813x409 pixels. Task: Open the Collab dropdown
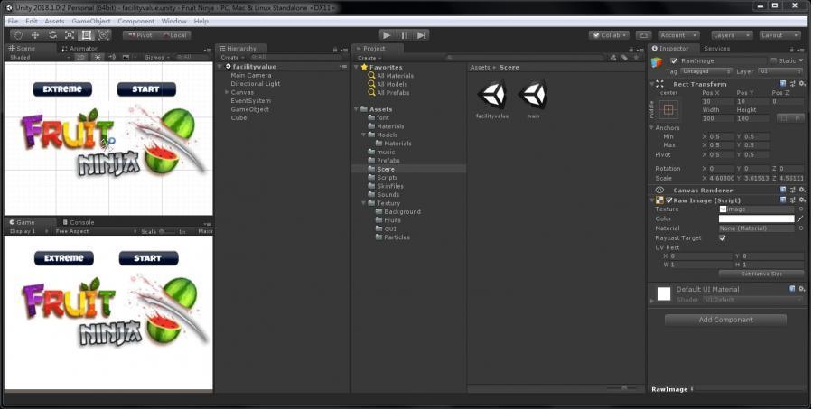coord(609,35)
